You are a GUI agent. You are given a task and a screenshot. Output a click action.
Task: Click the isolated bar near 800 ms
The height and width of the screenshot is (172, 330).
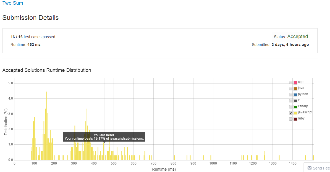click(174, 158)
